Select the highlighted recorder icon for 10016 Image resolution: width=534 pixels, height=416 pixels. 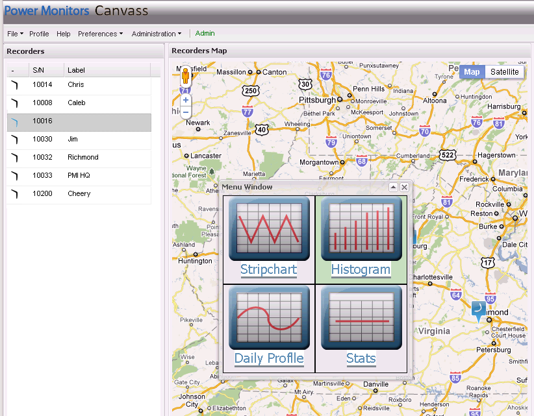[14, 121]
